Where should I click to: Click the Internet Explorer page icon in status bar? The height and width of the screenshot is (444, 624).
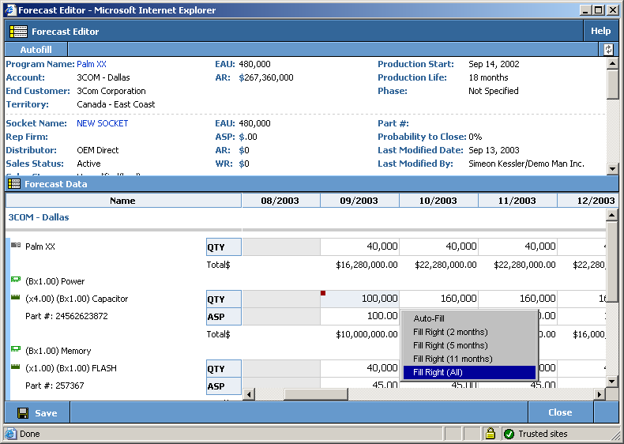click(10, 434)
